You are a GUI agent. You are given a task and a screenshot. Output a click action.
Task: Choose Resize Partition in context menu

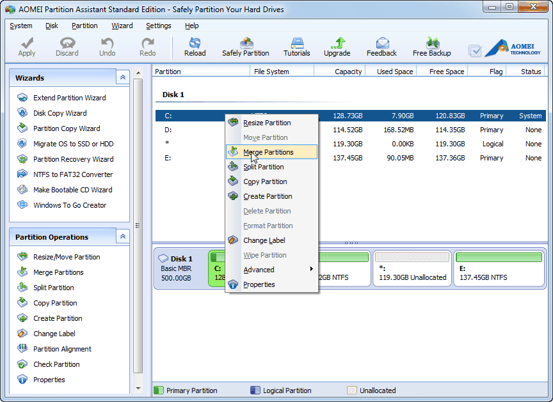[271, 123]
